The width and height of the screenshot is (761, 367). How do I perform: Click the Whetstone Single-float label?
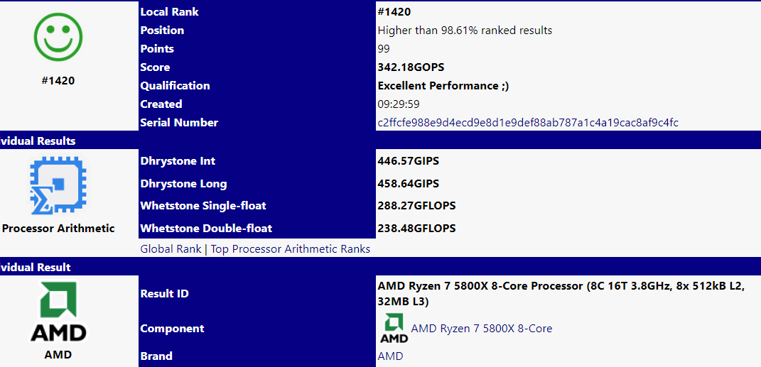click(x=203, y=206)
